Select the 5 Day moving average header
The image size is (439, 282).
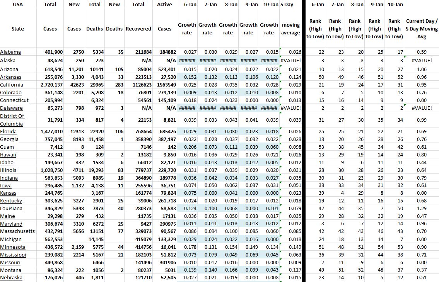(x=290, y=29)
